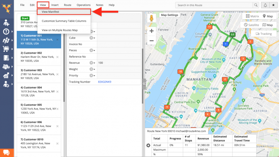
Task: Click the stop details panel scrollbar
Action: coord(143,76)
